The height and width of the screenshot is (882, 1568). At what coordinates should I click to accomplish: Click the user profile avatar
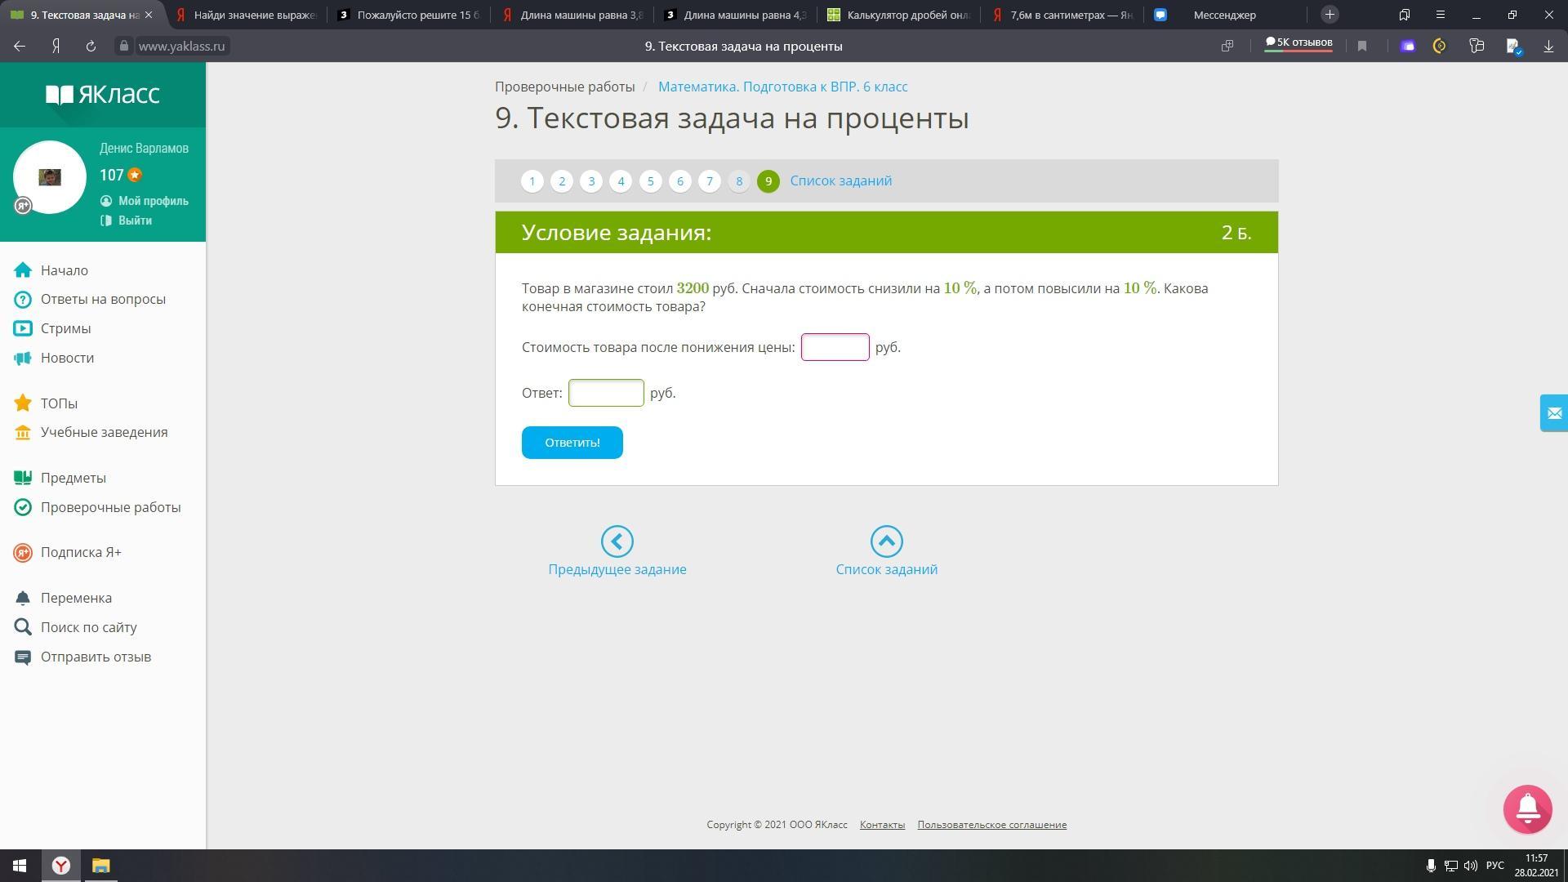(x=50, y=177)
